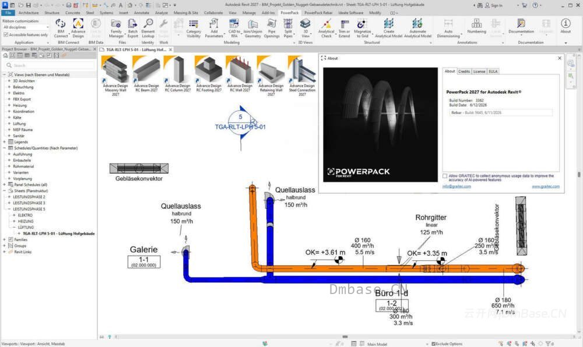Open the Systems ribbon tab
This screenshot has width=583, height=347.
click(x=106, y=13)
